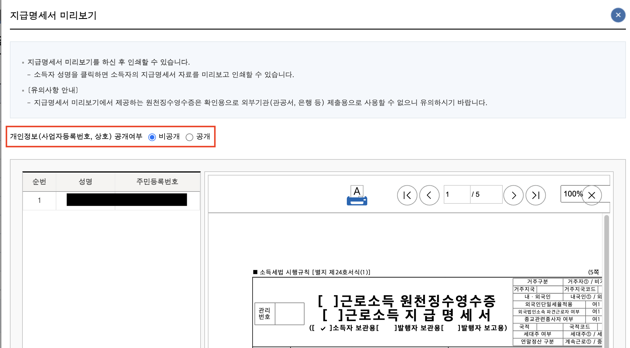Open the page number input field

point(457,194)
